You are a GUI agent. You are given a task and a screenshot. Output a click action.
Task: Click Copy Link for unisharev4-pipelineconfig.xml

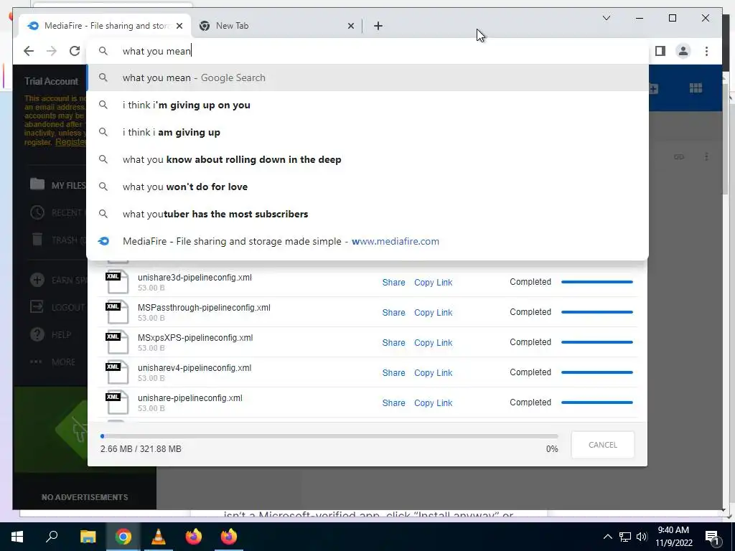433,372
